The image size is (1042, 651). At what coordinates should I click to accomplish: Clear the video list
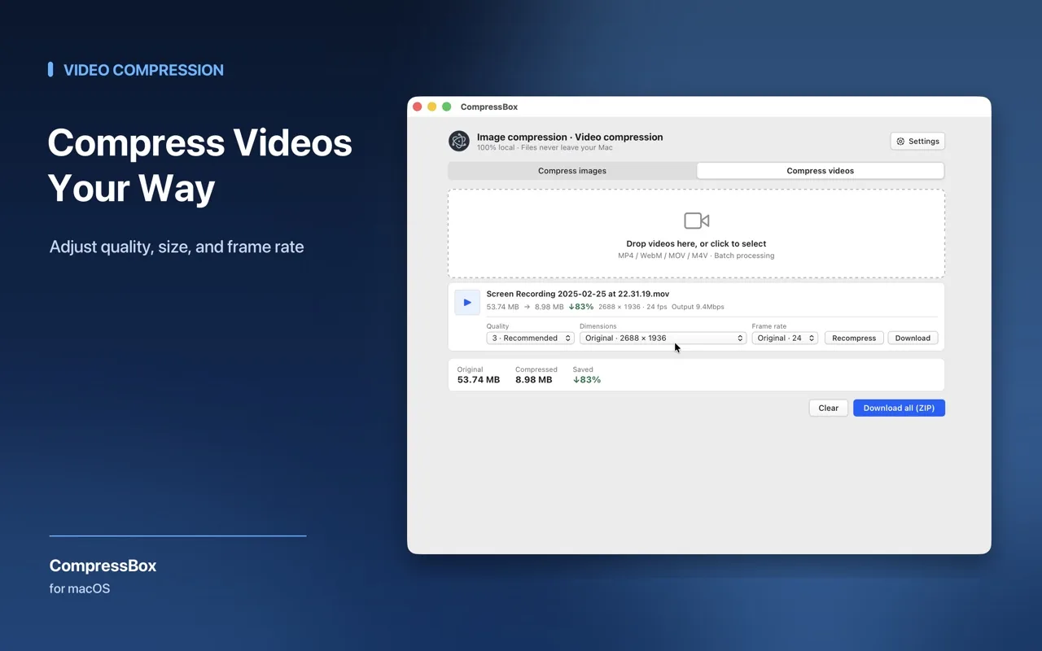pyautogui.click(x=829, y=408)
